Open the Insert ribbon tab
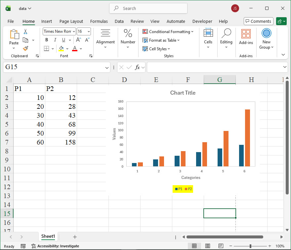This screenshot has width=291, height=250. click(47, 21)
